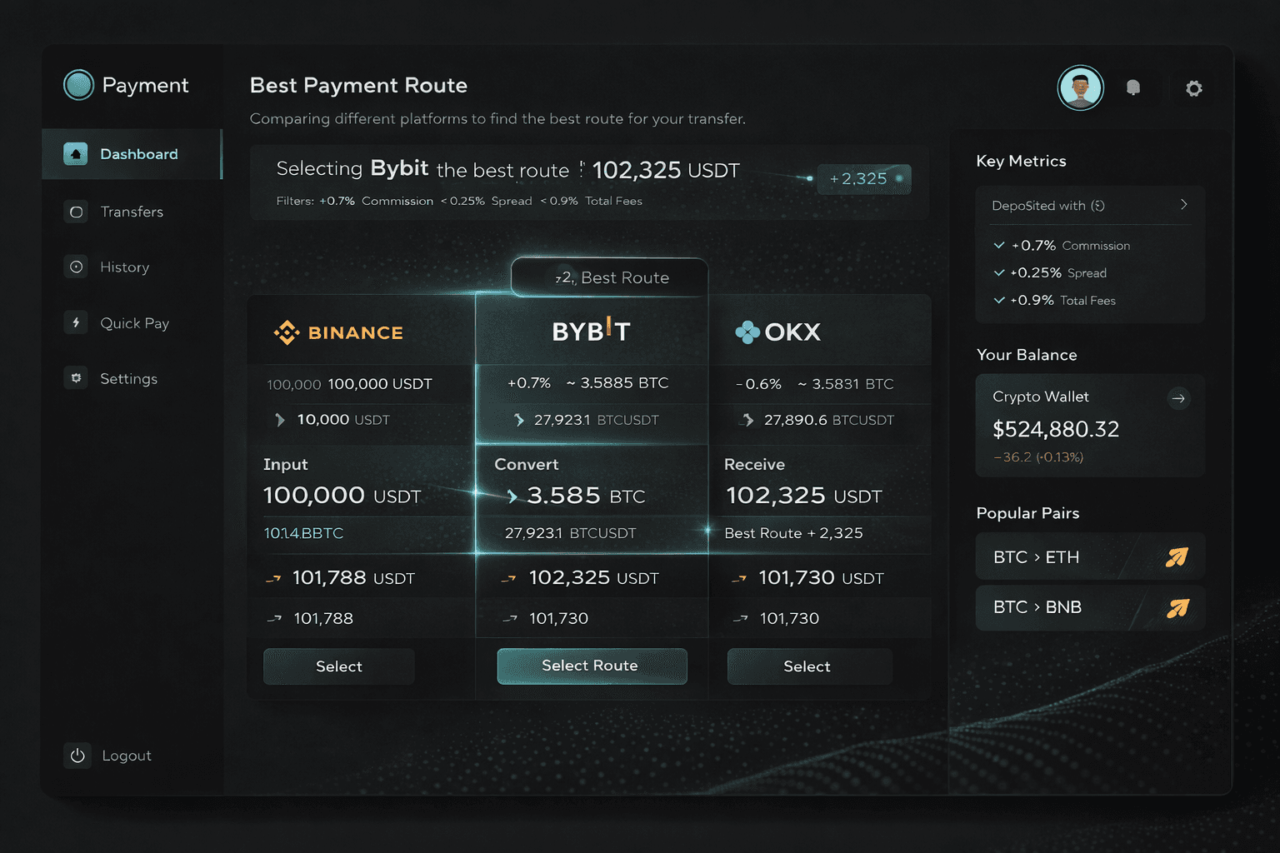Expand the Deposited with chevron

1183,205
